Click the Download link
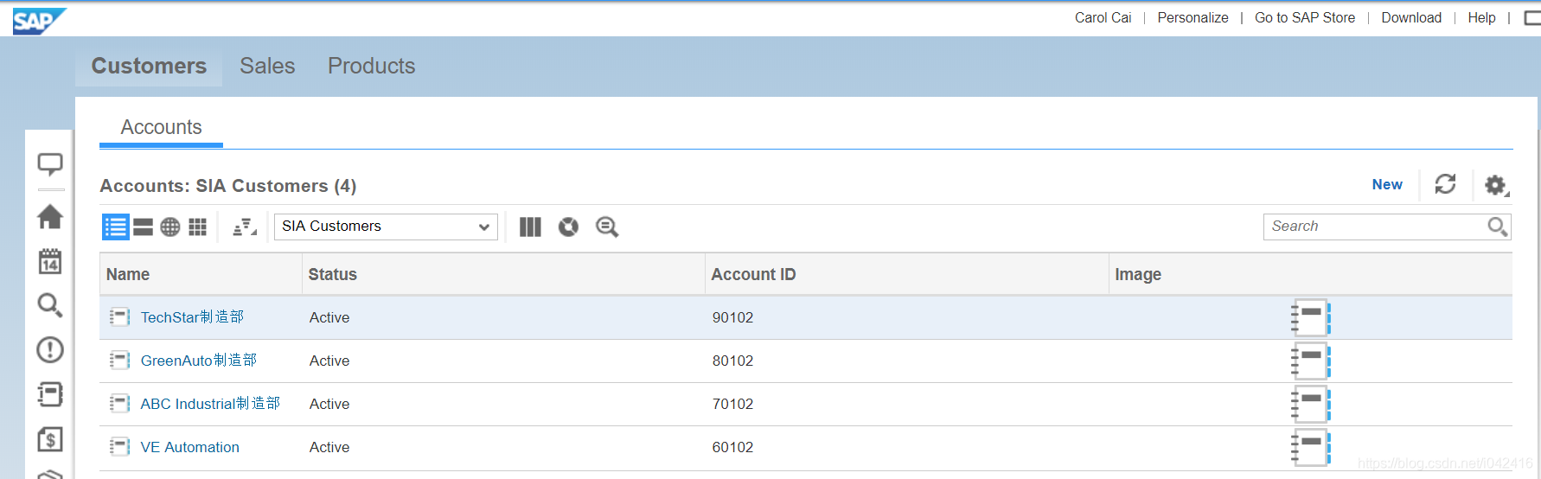Screen dimensions: 1541x479 [x=1411, y=17]
